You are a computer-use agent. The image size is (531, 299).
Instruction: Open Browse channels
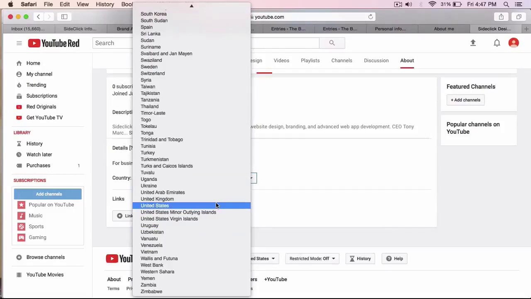pyautogui.click(x=45, y=257)
